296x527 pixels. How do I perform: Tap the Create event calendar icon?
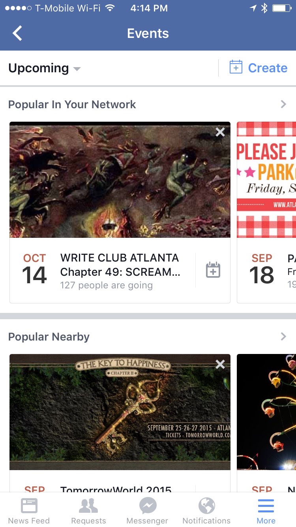(236, 67)
